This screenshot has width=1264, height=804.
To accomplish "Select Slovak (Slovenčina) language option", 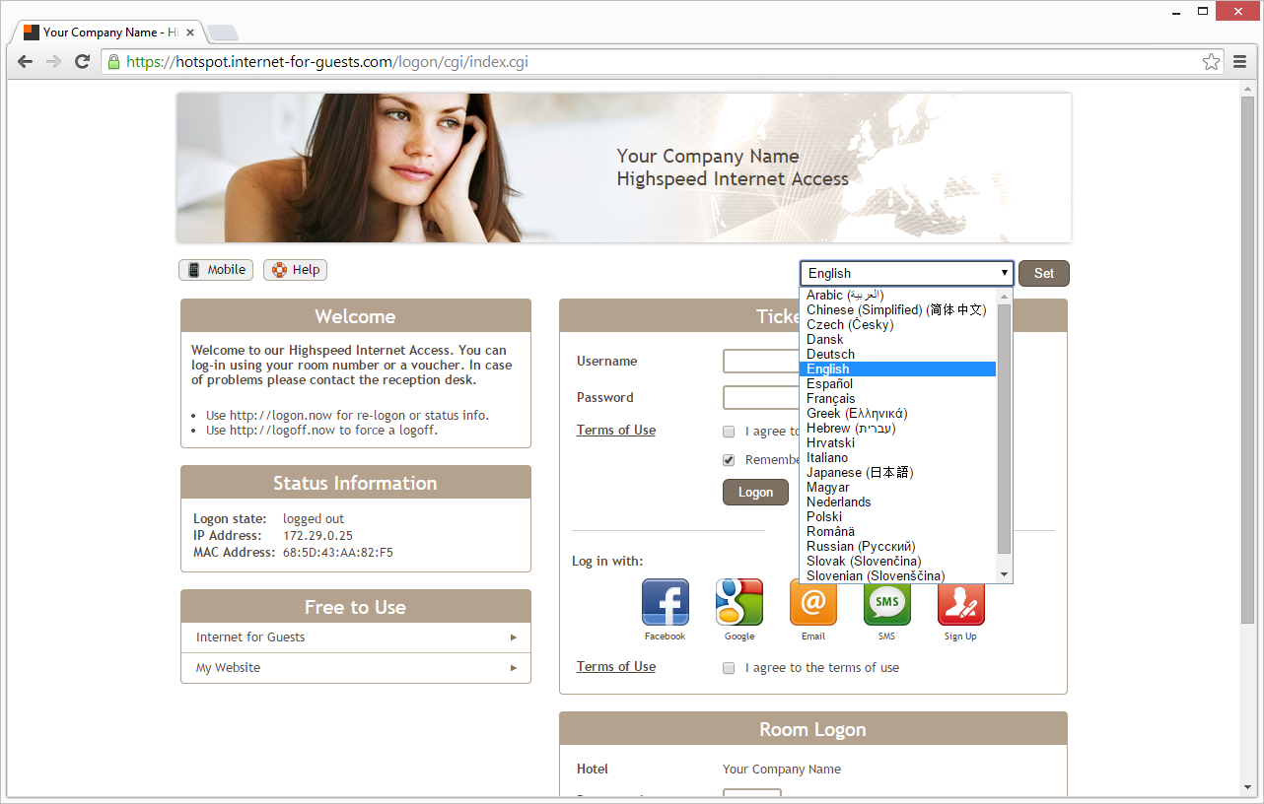I will click(x=897, y=562).
